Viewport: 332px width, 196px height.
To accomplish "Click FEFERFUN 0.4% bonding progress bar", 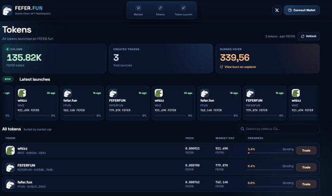I will (270, 170).
